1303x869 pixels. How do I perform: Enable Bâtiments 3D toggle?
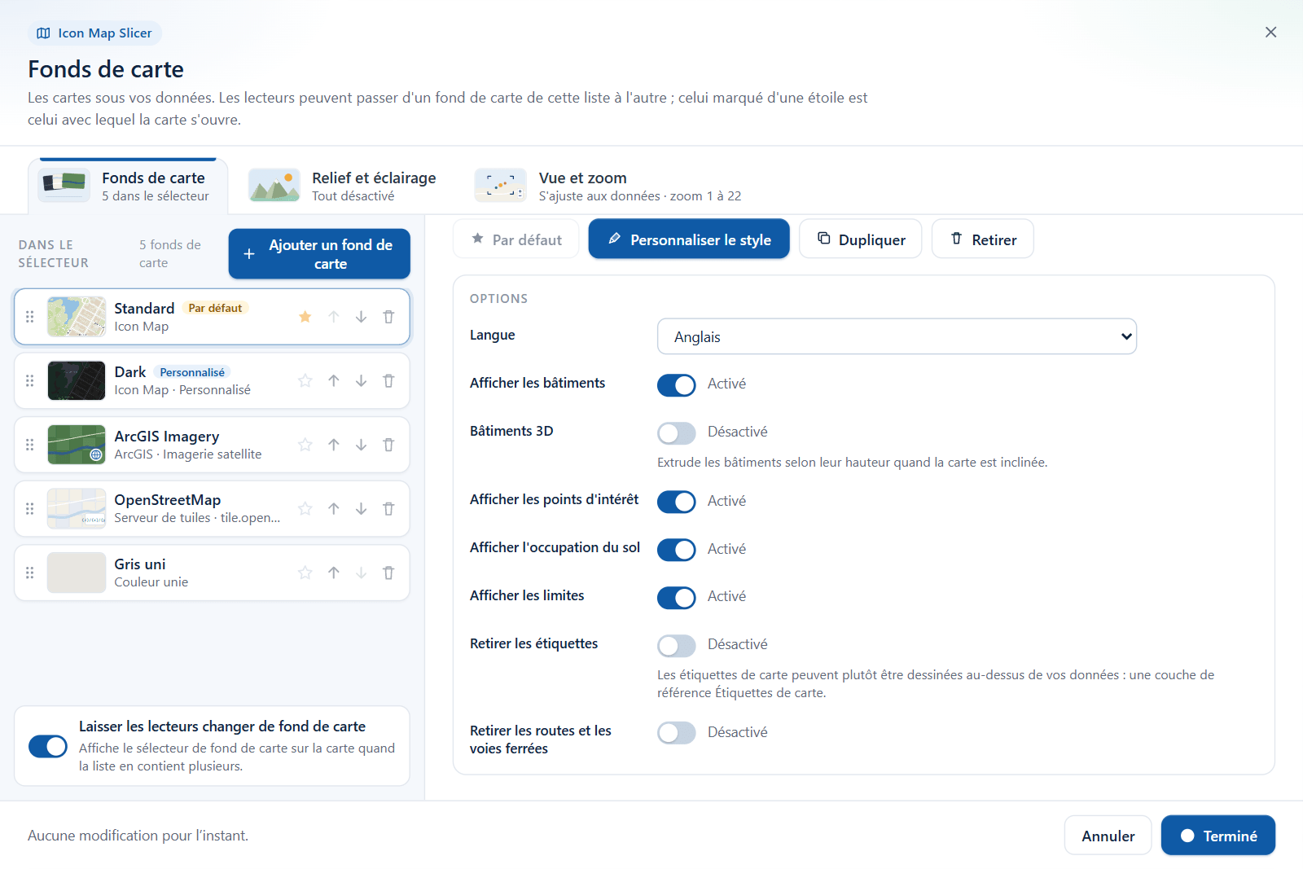(x=677, y=433)
